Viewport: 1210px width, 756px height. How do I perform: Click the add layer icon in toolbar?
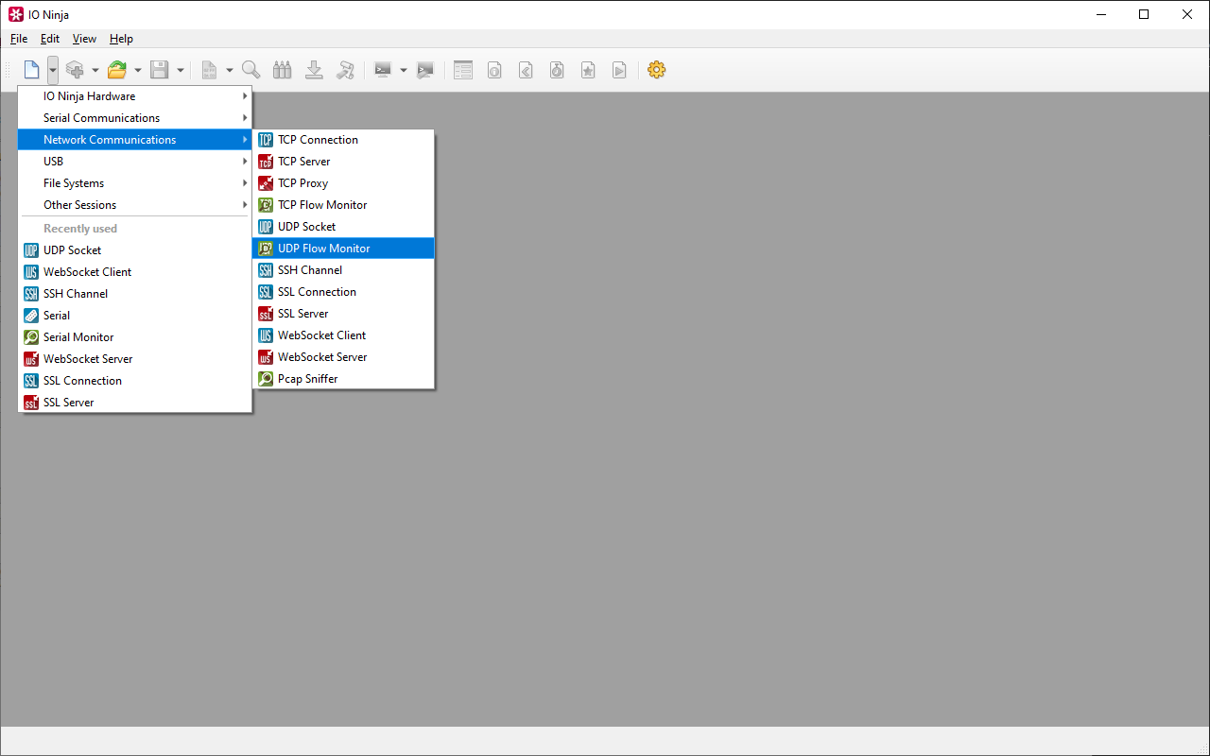tap(75, 70)
